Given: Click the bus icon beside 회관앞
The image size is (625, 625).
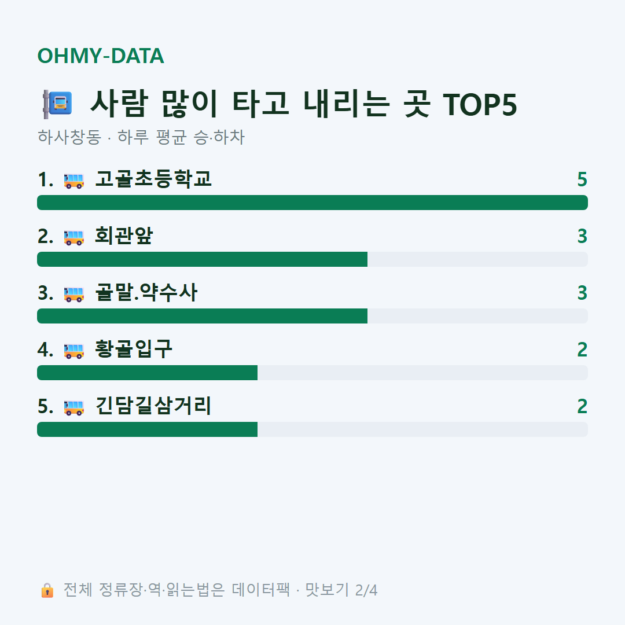Looking at the screenshot, I should (x=73, y=237).
